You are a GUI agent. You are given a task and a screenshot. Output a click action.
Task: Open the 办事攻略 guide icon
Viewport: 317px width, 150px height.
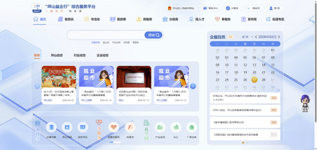51,127
